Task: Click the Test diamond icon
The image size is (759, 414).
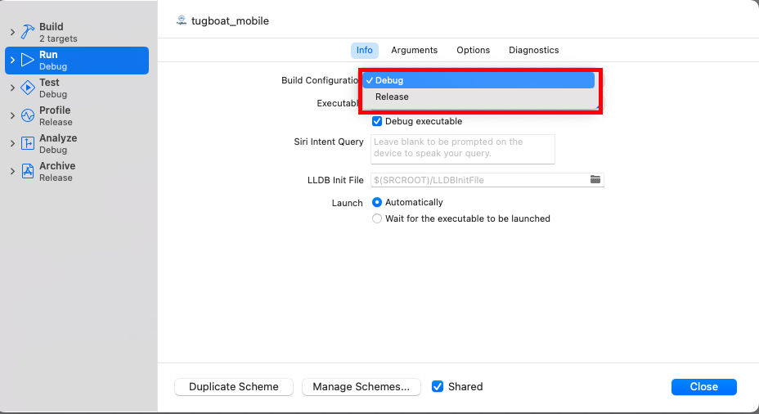Action: click(x=28, y=88)
